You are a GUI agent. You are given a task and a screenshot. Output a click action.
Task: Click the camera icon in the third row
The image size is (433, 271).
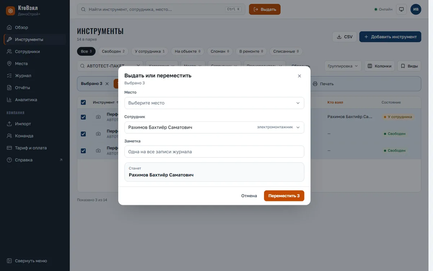tap(98, 151)
